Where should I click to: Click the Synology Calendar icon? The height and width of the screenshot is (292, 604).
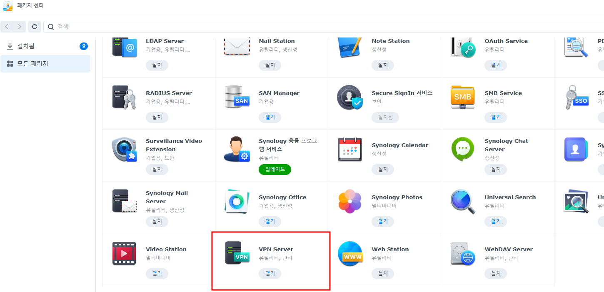click(350, 149)
